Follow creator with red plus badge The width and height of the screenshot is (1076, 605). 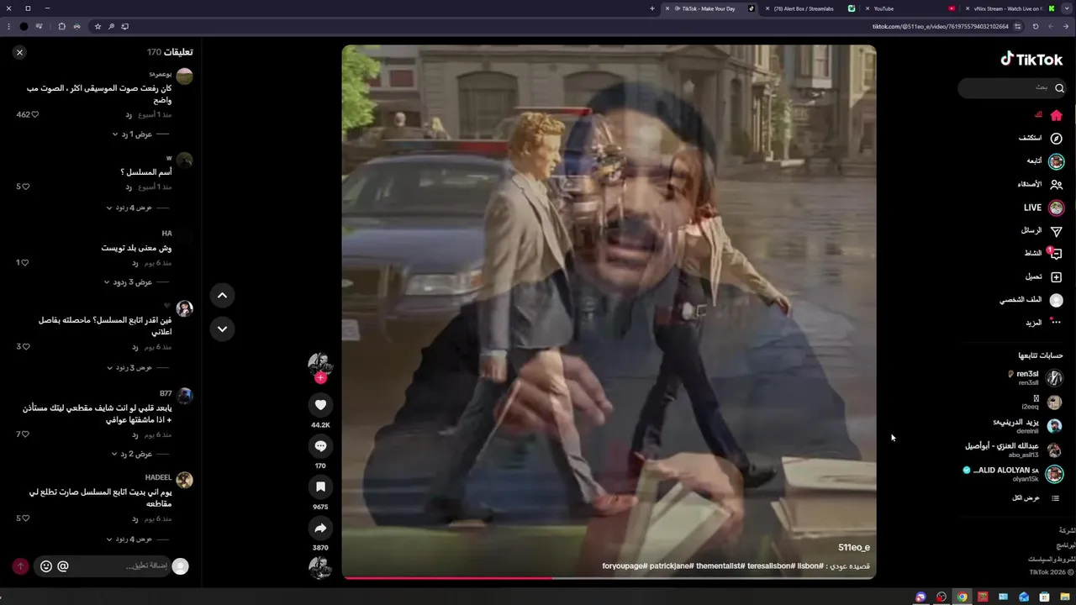coord(320,378)
